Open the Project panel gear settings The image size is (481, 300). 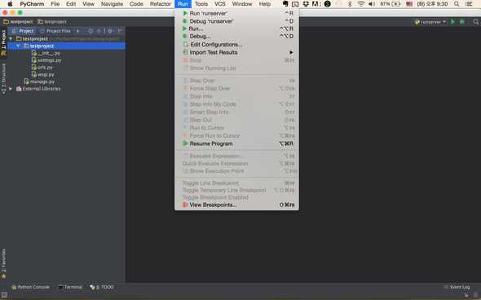point(110,31)
